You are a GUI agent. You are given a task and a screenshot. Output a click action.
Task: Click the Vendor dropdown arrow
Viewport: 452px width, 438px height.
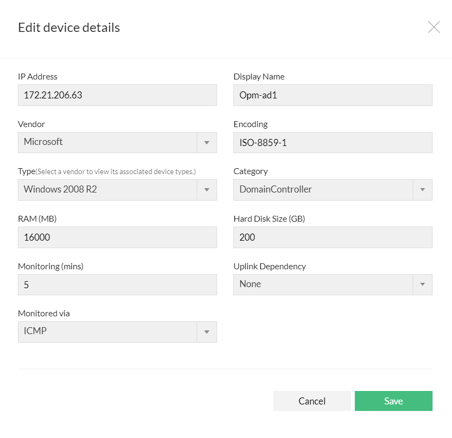point(207,143)
